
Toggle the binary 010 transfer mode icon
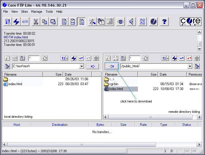point(73,22)
